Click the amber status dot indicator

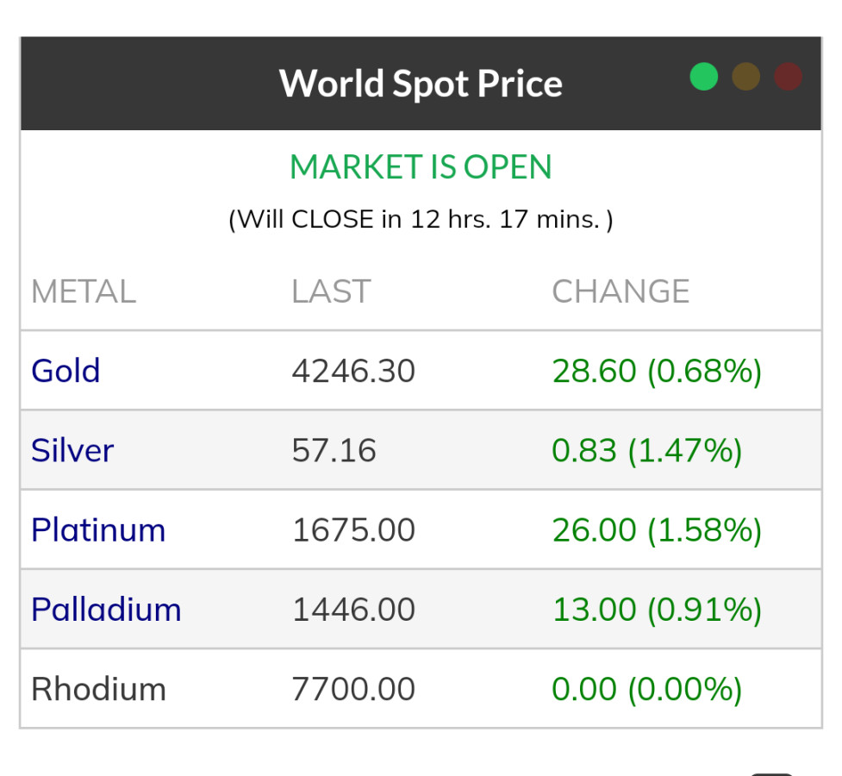(746, 77)
